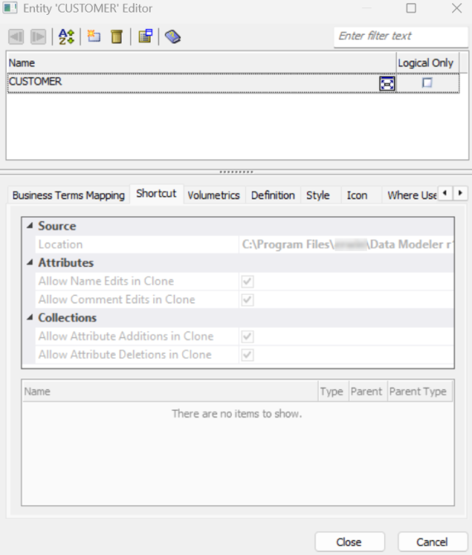Click the Enter filter text field
472x555 pixels.
pos(401,36)
